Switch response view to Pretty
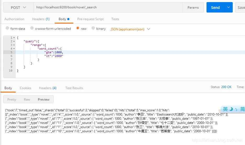This screenshot has width=245, height=145. coord(12,100)
